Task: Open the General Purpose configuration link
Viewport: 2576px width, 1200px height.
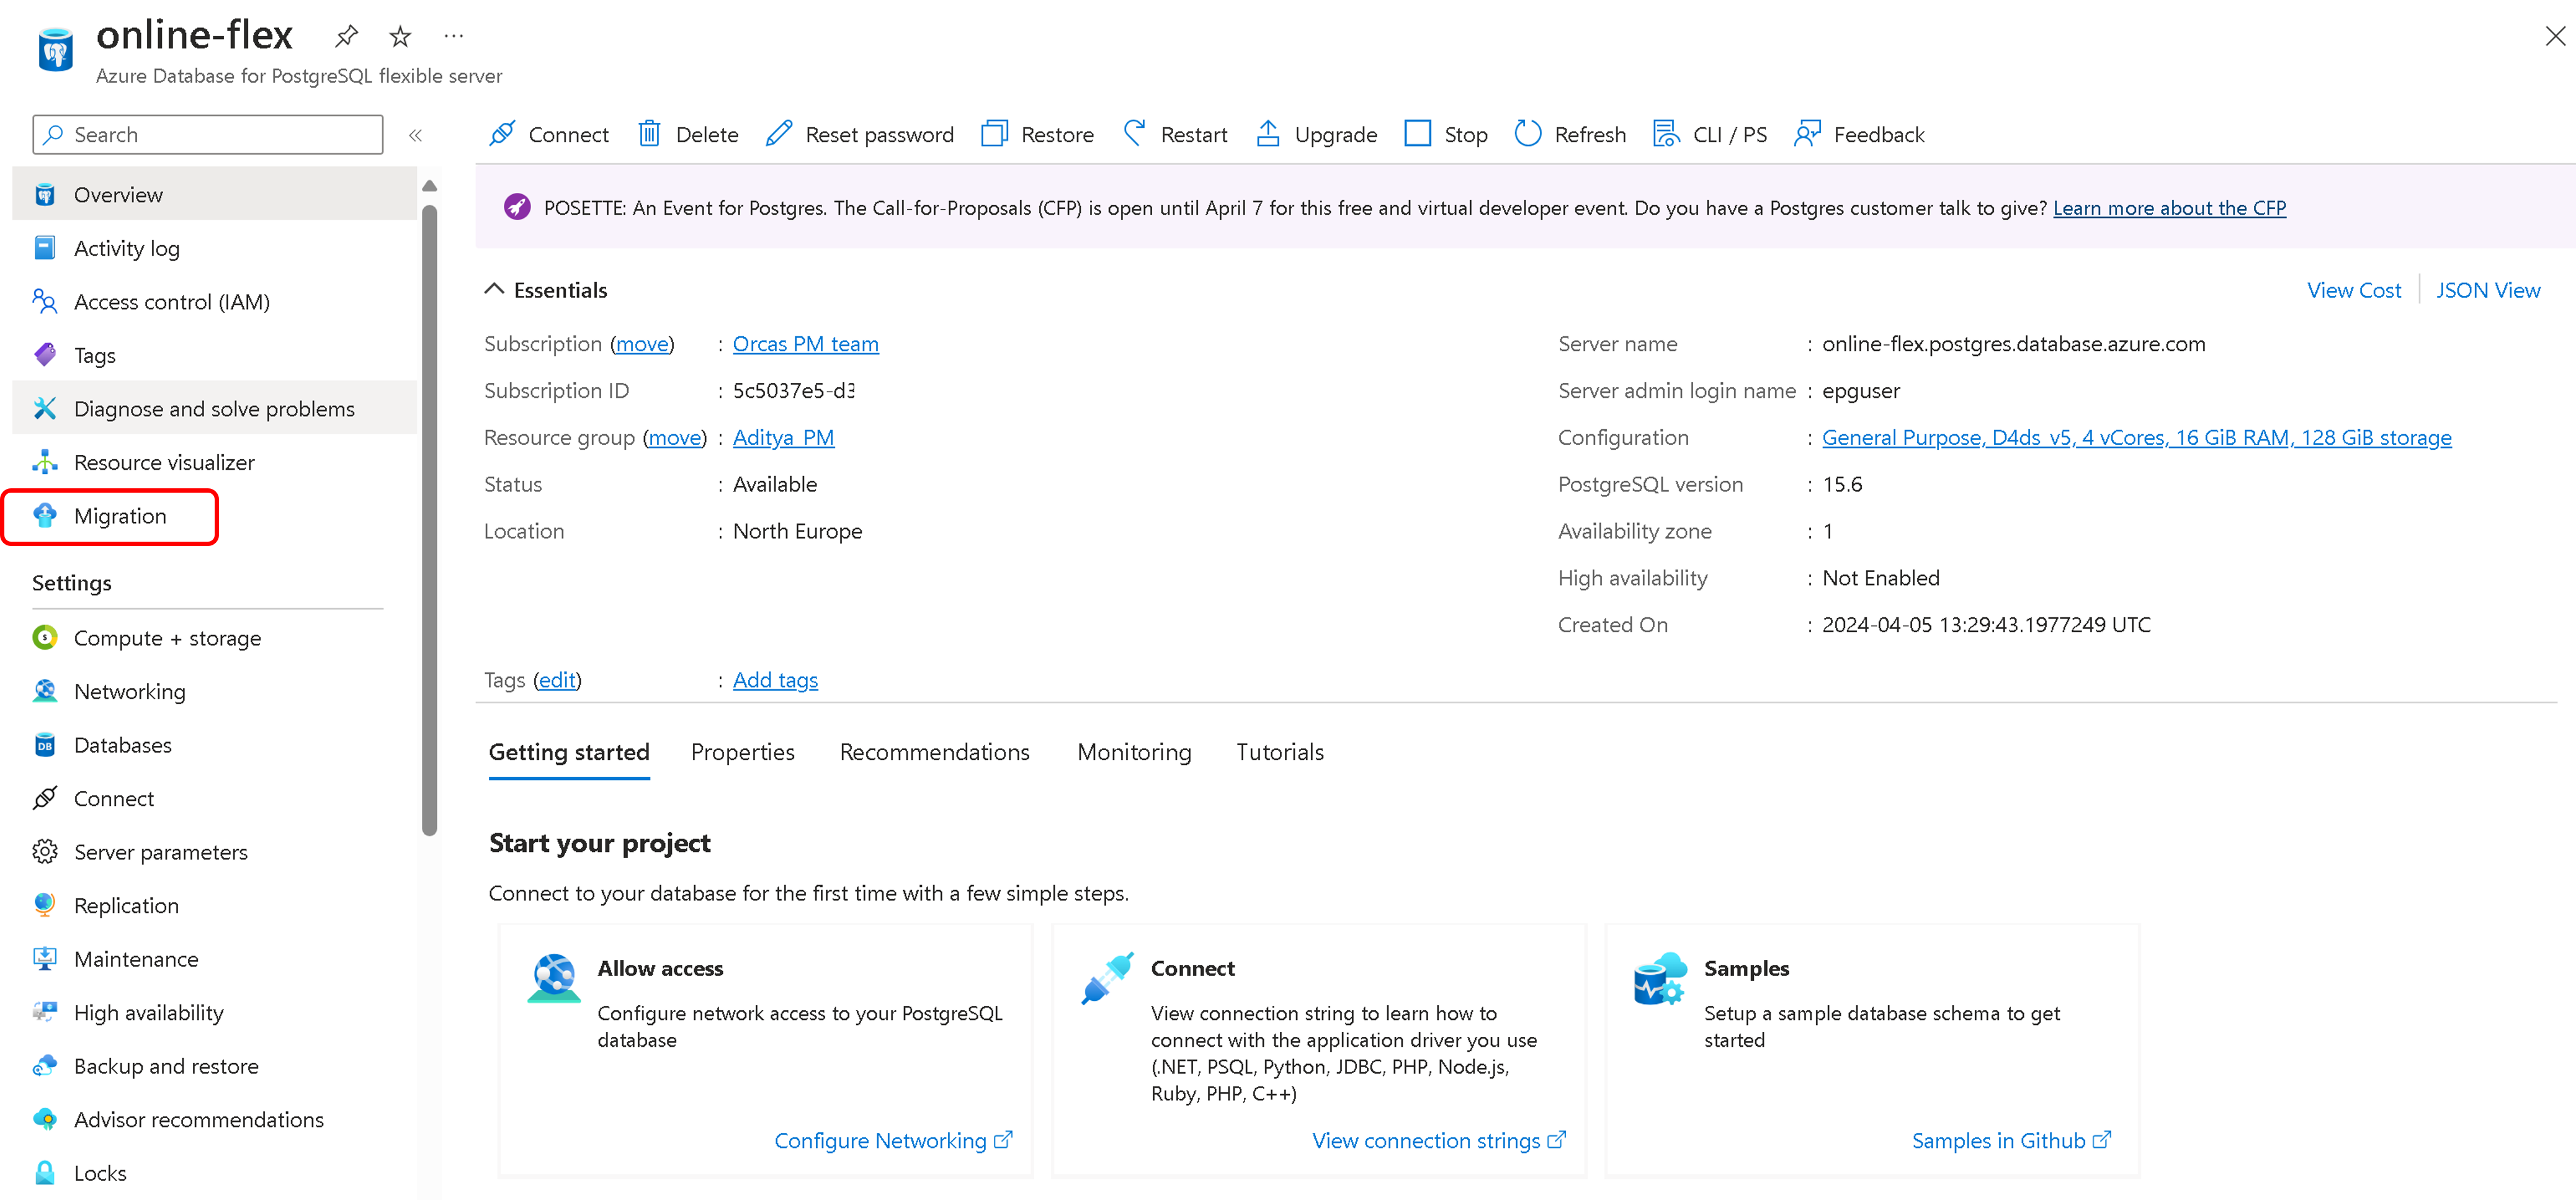Action: 2136,438
